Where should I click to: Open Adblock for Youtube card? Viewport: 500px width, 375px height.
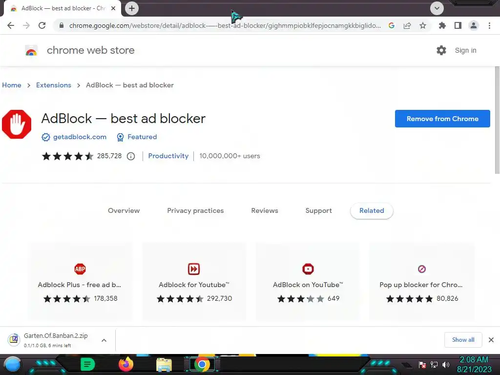tap(194, 282)
